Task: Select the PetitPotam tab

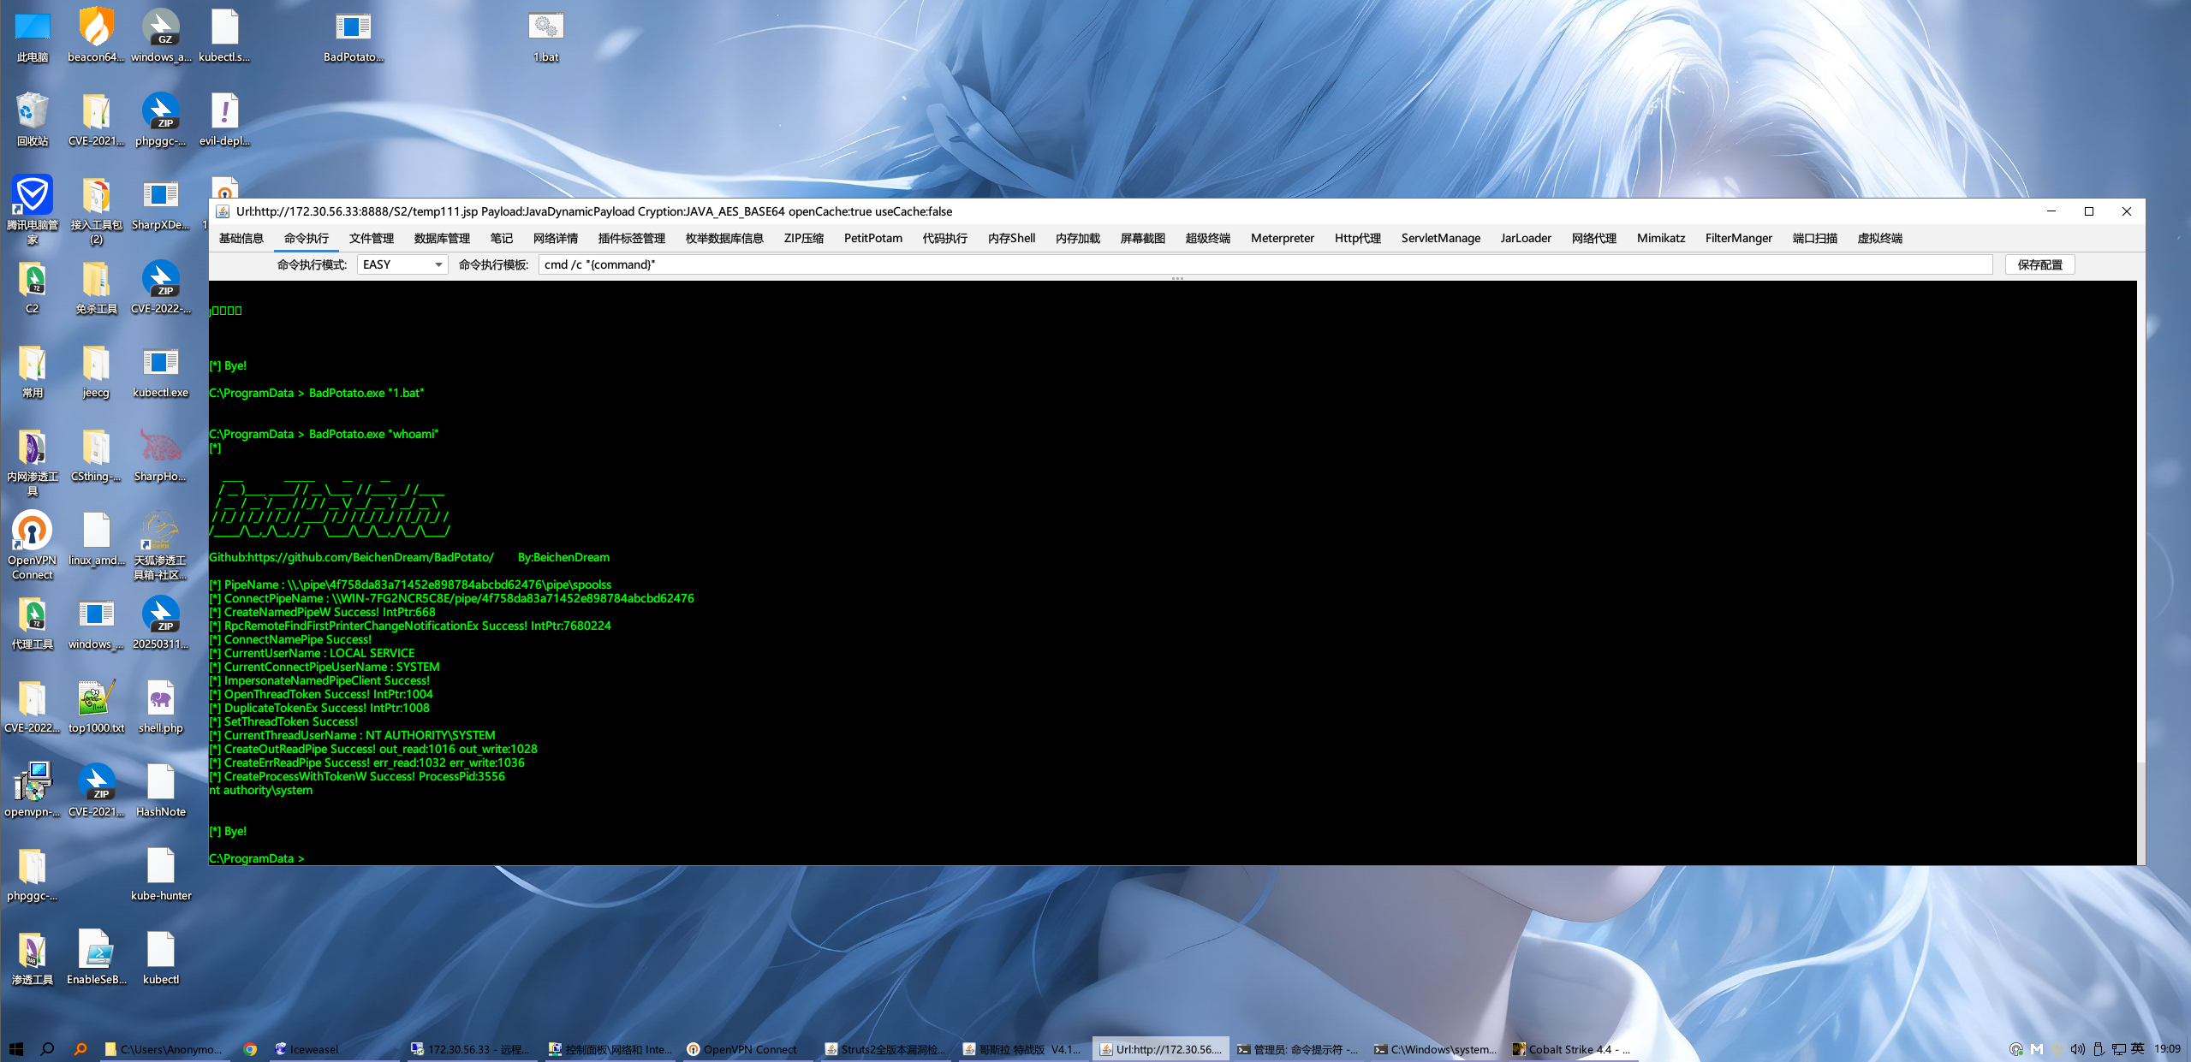Action: click(x=872, y=239)
